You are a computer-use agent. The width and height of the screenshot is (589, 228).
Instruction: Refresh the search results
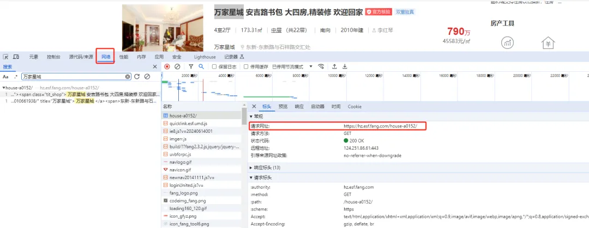pos(137,77)
